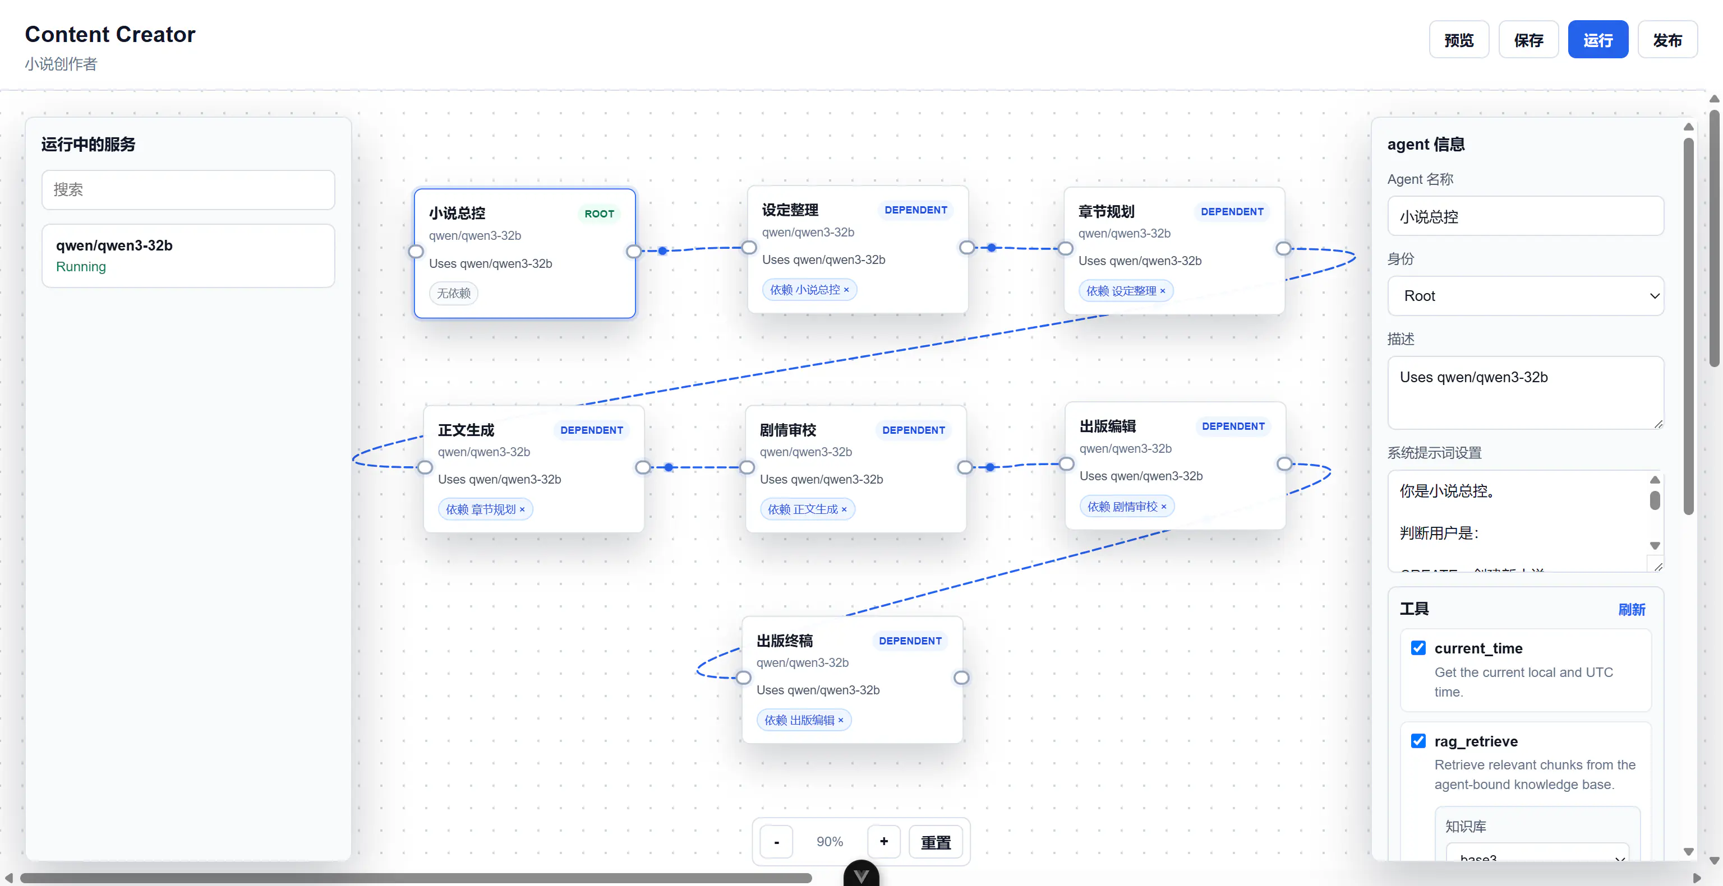The image size is (1723, 886).
Task: Select the 正文生成 node card
Action: [534, 469]
